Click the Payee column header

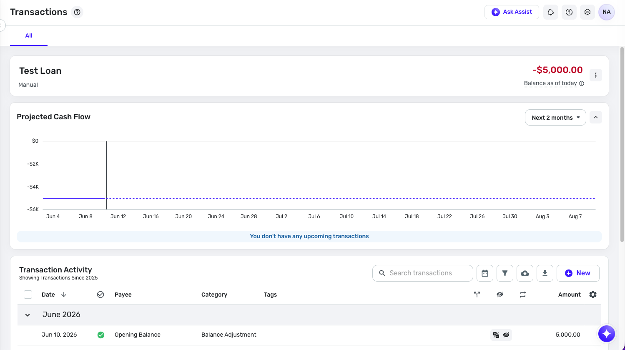point(123,295)
